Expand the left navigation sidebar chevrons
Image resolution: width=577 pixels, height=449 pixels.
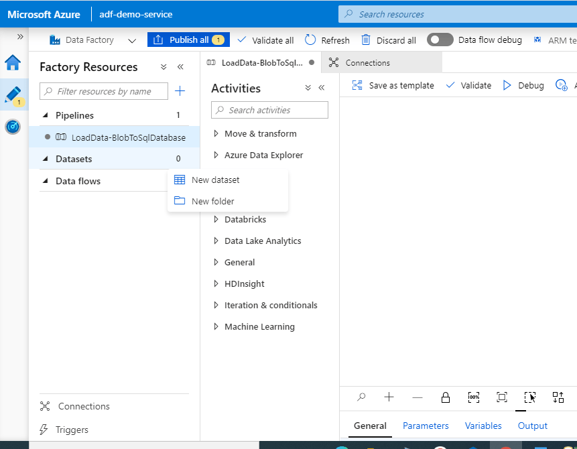[x=20, y=36]
